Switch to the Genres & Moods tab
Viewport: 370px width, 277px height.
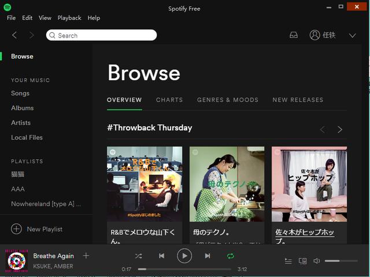(x=228, y=100)
